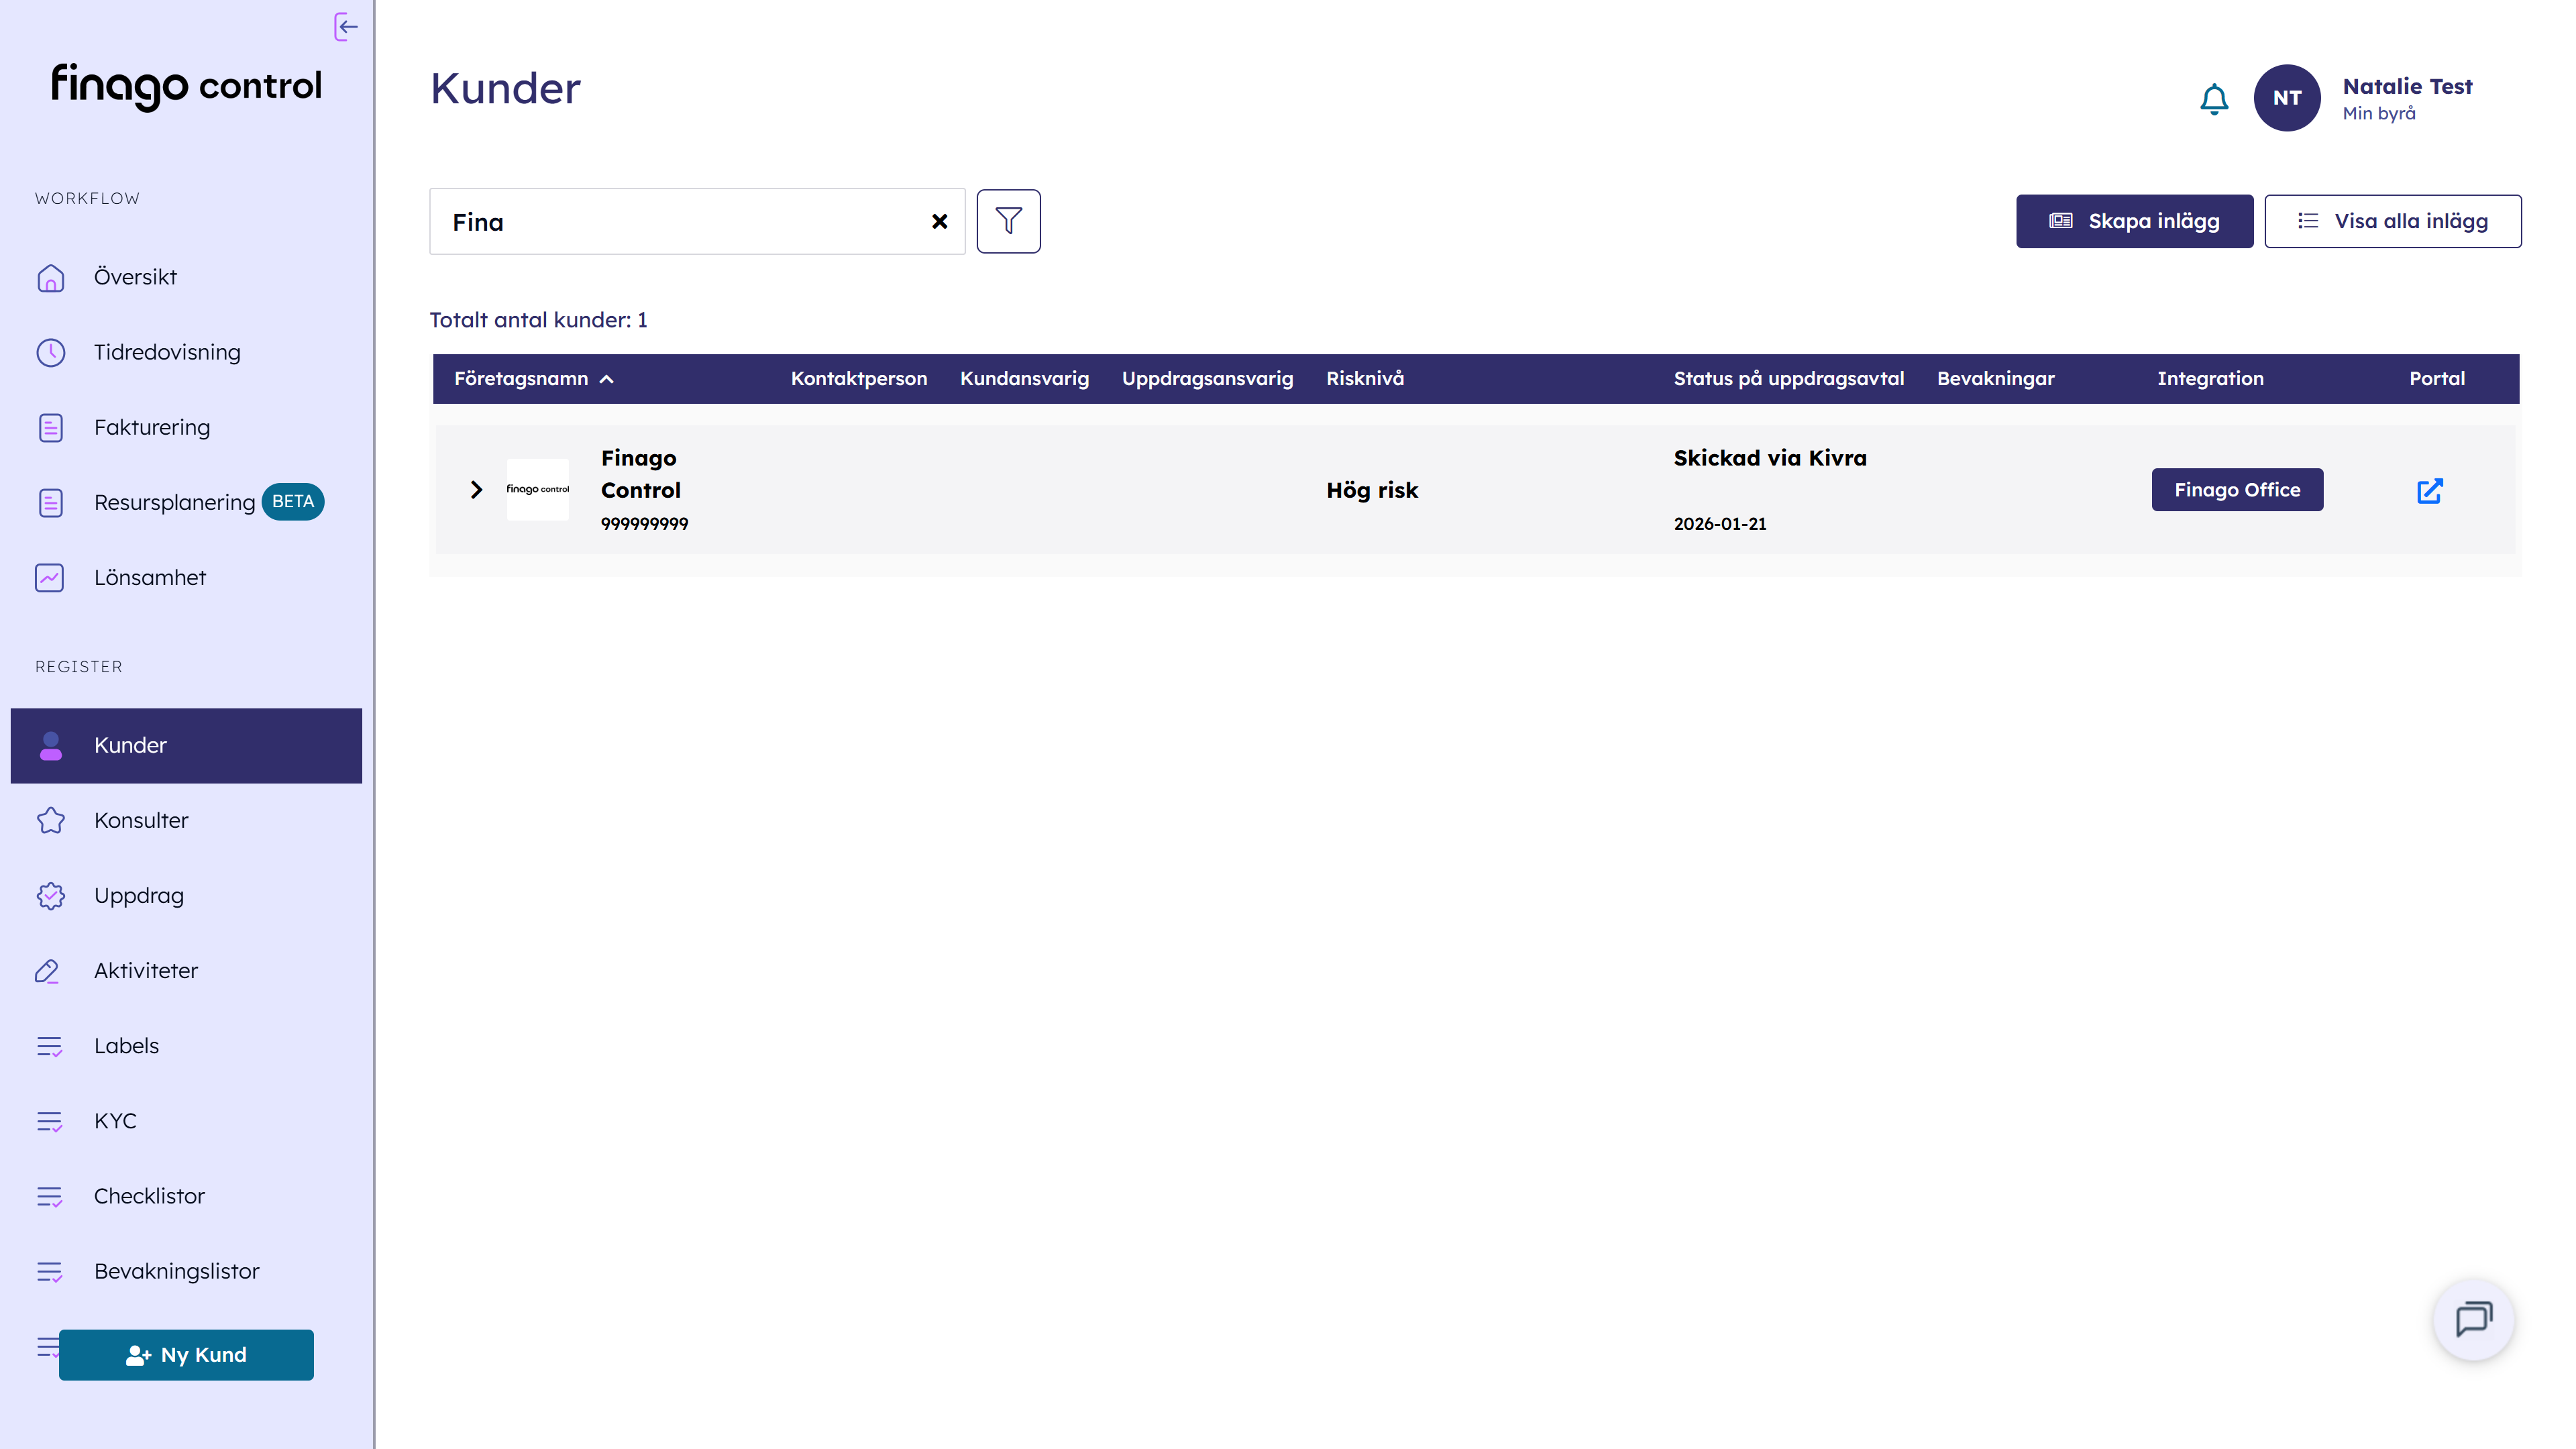Screen dimensions: 2576x1449
Task: Expand the Finago Control customer row
Action: pyautogui.click(x=476, y=489)
